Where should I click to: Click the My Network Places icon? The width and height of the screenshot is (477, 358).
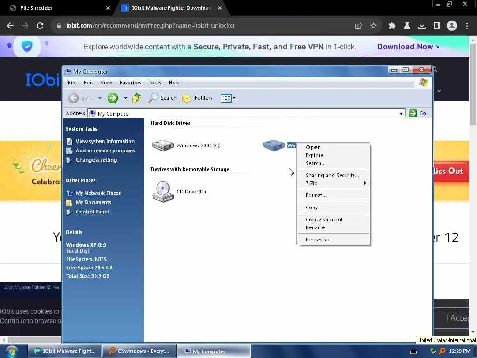[x=69, y=193]
